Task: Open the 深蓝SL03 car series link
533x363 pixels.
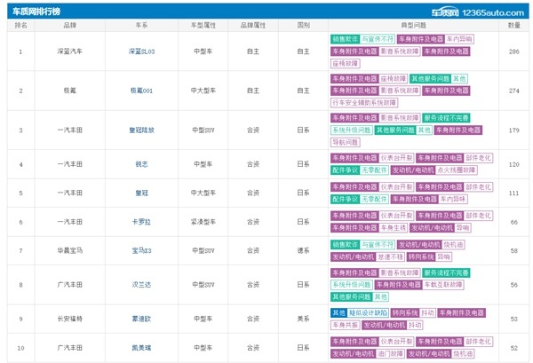Action: coord(142,51)
